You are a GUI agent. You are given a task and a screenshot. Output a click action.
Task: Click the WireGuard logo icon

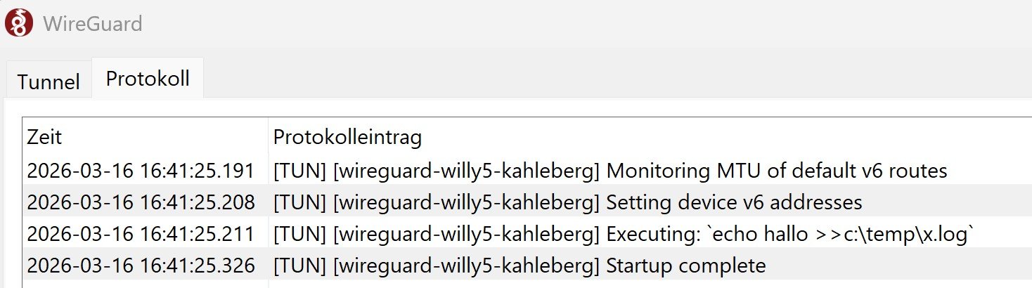pyautogui.click(x=18, y=22)
